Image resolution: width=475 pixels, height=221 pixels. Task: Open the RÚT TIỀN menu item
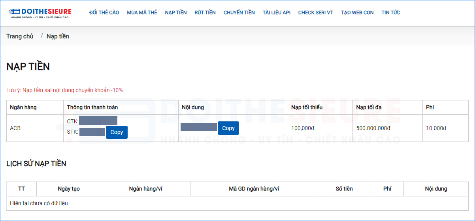(x=205, y=13)
